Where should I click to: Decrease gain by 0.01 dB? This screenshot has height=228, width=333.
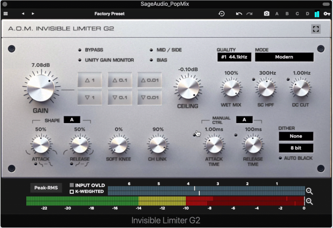(x=150, y=97)
